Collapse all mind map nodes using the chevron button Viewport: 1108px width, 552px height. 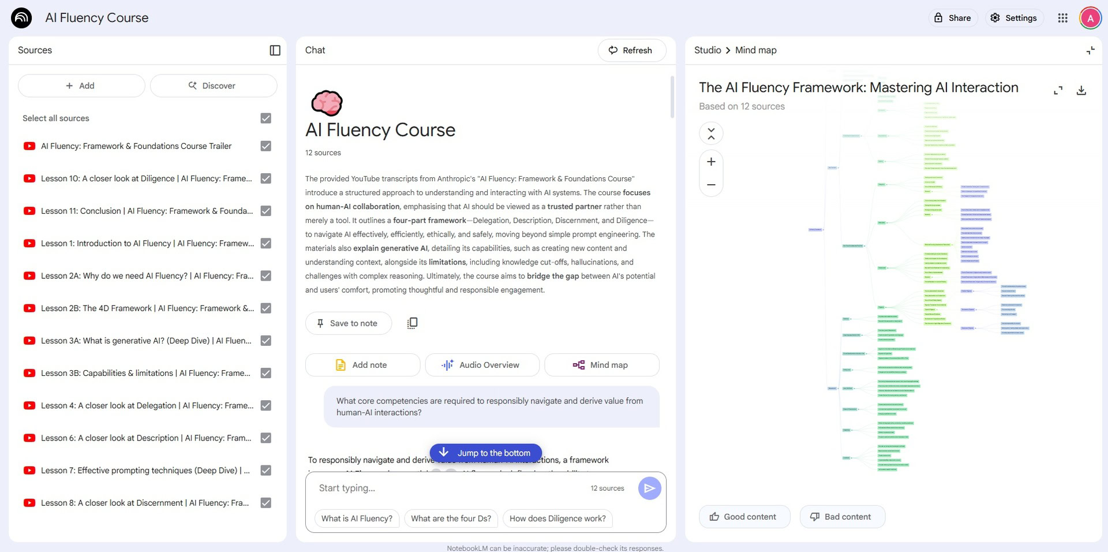pos(711,133)
